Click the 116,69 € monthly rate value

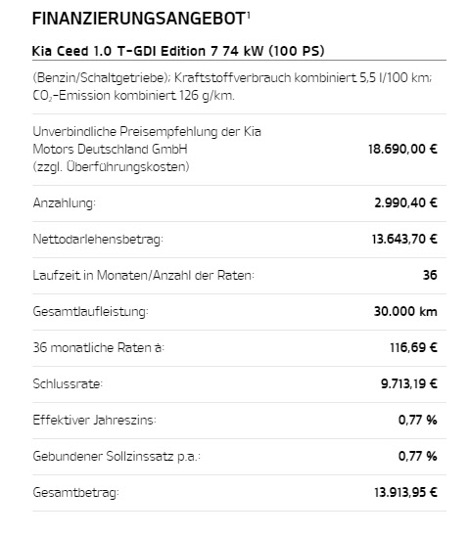413,347
